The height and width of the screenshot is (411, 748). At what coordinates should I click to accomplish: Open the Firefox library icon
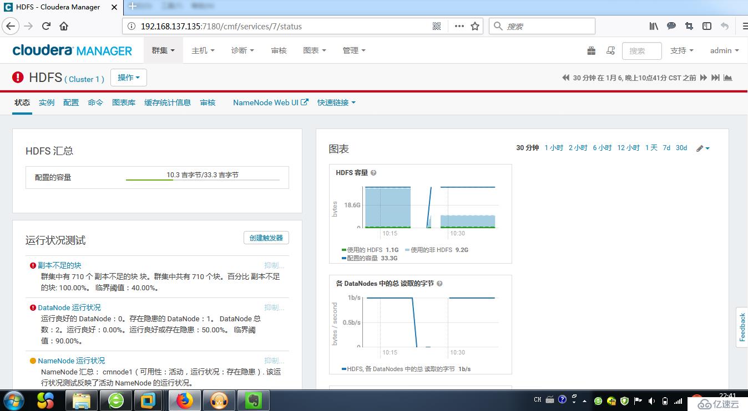click(x=654, y=26)
